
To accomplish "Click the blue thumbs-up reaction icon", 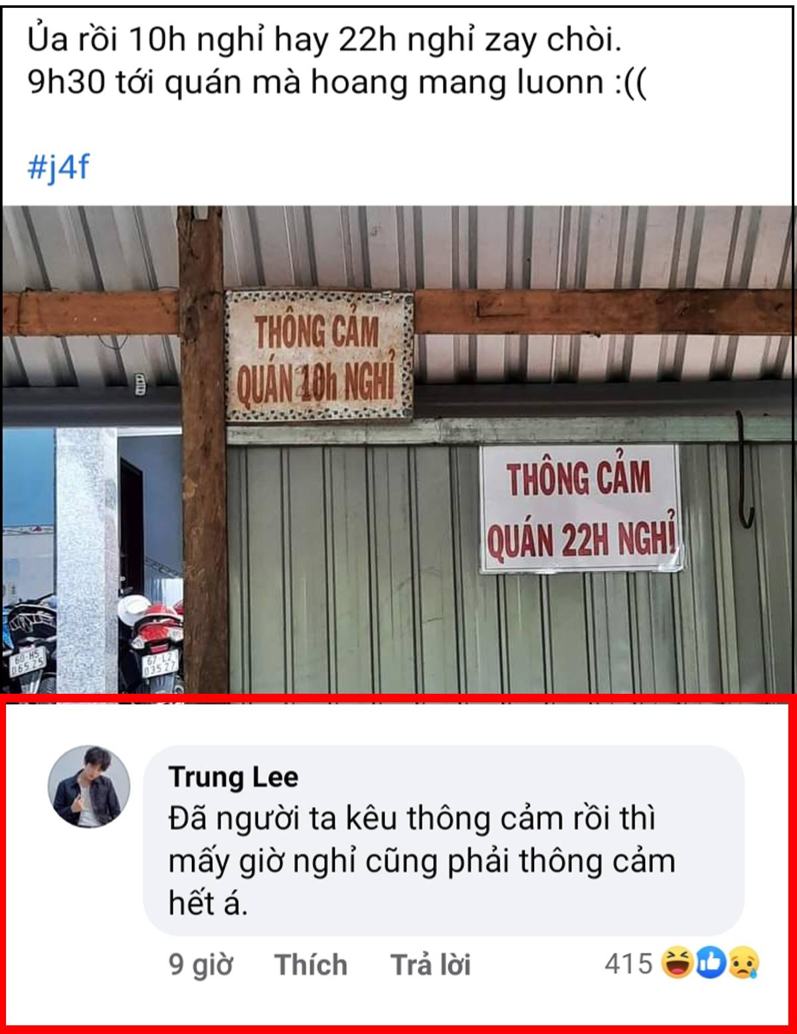I will [710, 963].
